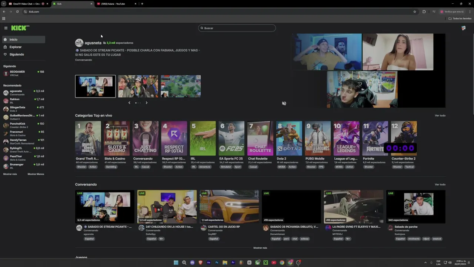Switch to the Kick tab

point(72,4)
